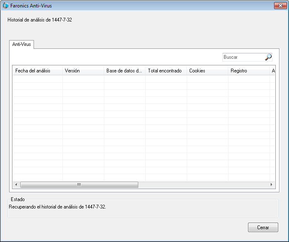Click the magnifying glass search icon

tap(268, 57)
